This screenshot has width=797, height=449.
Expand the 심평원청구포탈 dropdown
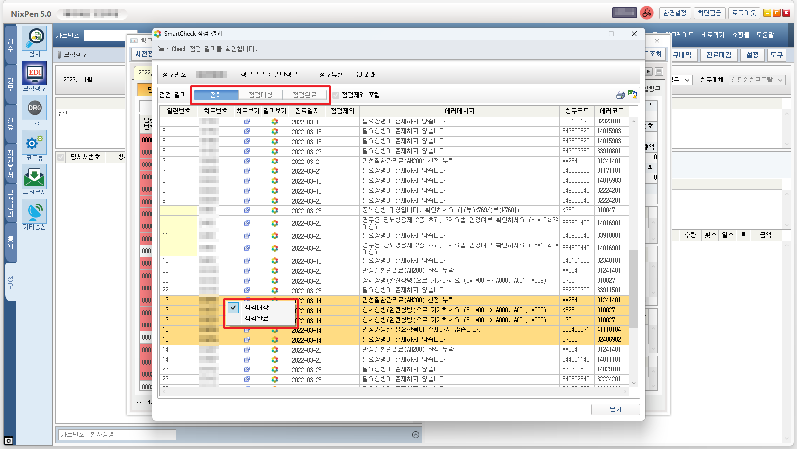757,80
